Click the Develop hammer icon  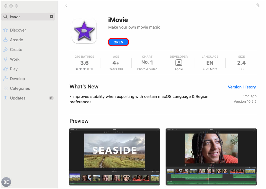coord(5,79)
